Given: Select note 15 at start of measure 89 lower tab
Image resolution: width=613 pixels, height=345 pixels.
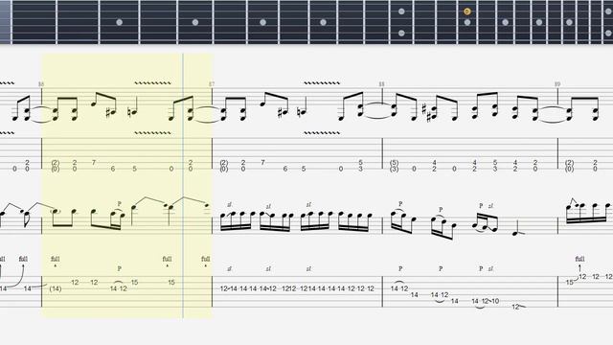Looking at the screenshot, I should [x=570, y=283].
